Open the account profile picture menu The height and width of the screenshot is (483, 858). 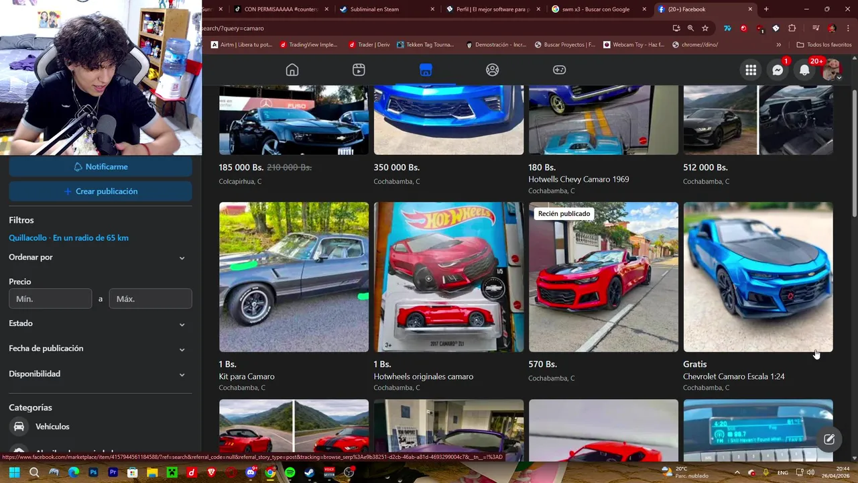pyautogui.click(x=831, y=70)
